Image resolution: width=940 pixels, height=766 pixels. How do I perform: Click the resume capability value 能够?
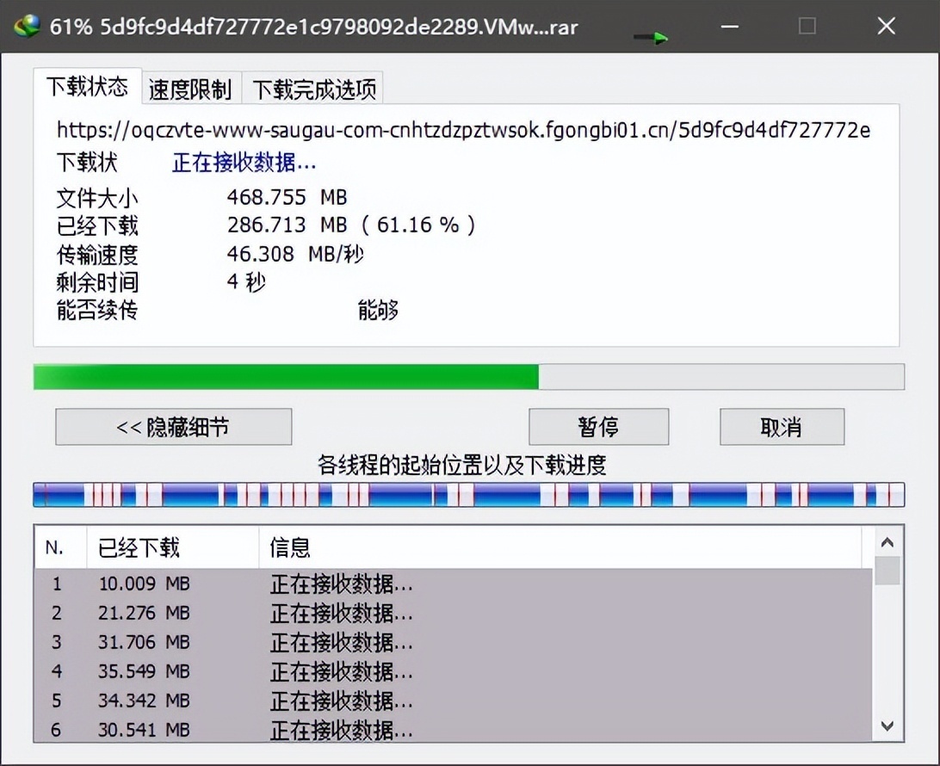378,310
